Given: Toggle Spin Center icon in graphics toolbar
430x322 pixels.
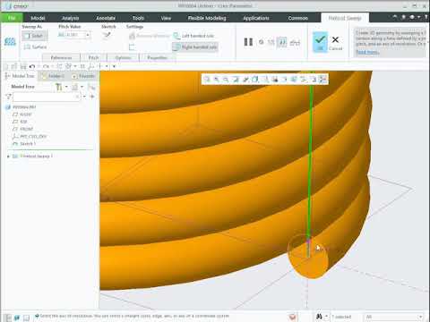Looking at the screenshot, I should tap(322, 79).
